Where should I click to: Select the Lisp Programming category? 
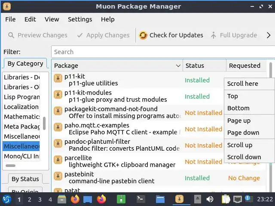click(x=21, y=97)
